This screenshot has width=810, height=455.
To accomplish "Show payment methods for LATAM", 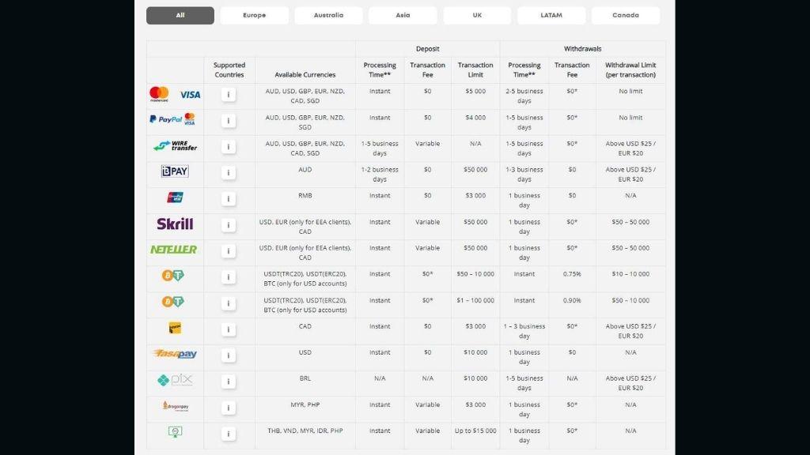I will click(x=551, y=16).
